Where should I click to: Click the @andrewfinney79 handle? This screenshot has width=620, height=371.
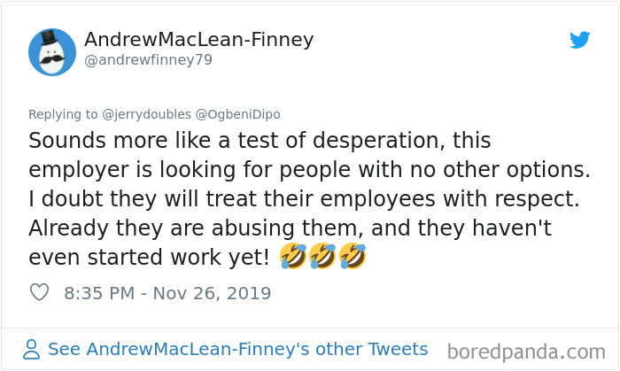(x=149, y=60)
